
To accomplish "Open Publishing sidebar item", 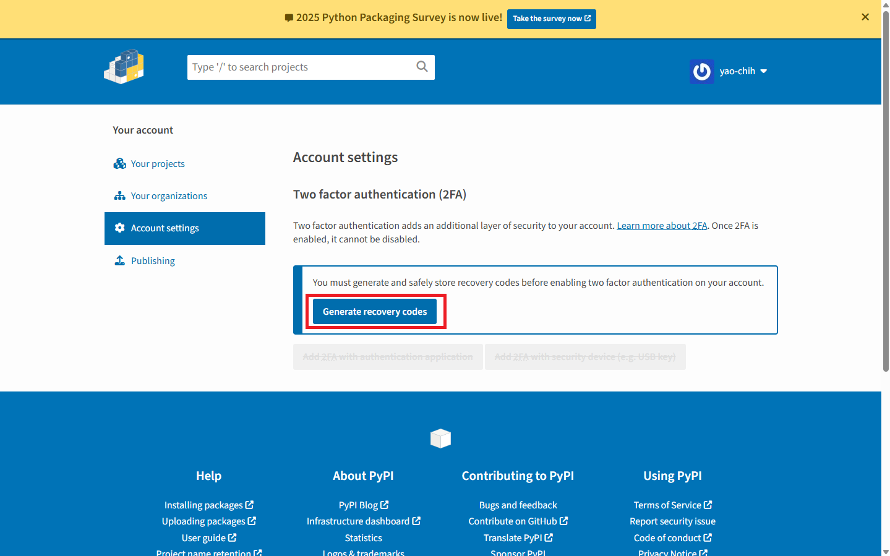I will coord(153,261).
